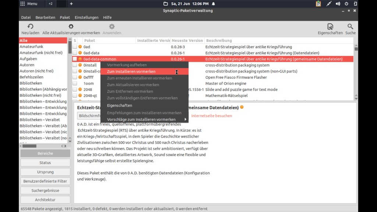This screenshot has width=377, height=212.
Task: Click the Architektur button
Action: coord(45,199)
